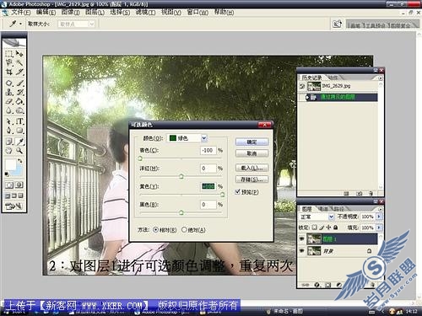Toggle lock image pixels brush icon
The width and height of the screenshot is (422, 316).
(322, 228)
